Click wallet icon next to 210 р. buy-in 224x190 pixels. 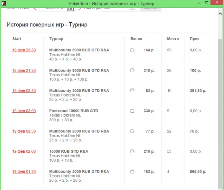click(x=132, y=151)
